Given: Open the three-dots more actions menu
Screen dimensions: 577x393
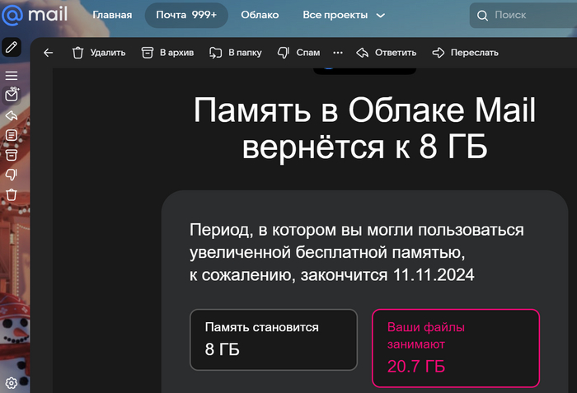Looking at the screenshot, I should tap(338, 53).
